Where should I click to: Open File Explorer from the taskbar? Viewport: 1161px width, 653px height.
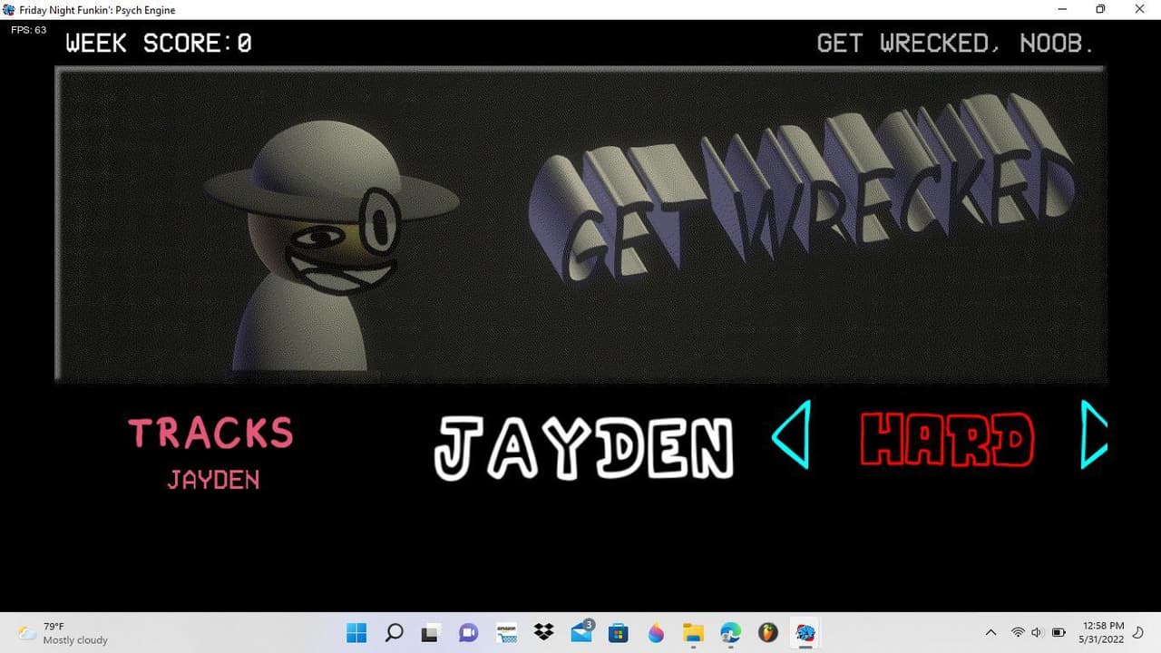pyautogui.click(x=693, y=633)
